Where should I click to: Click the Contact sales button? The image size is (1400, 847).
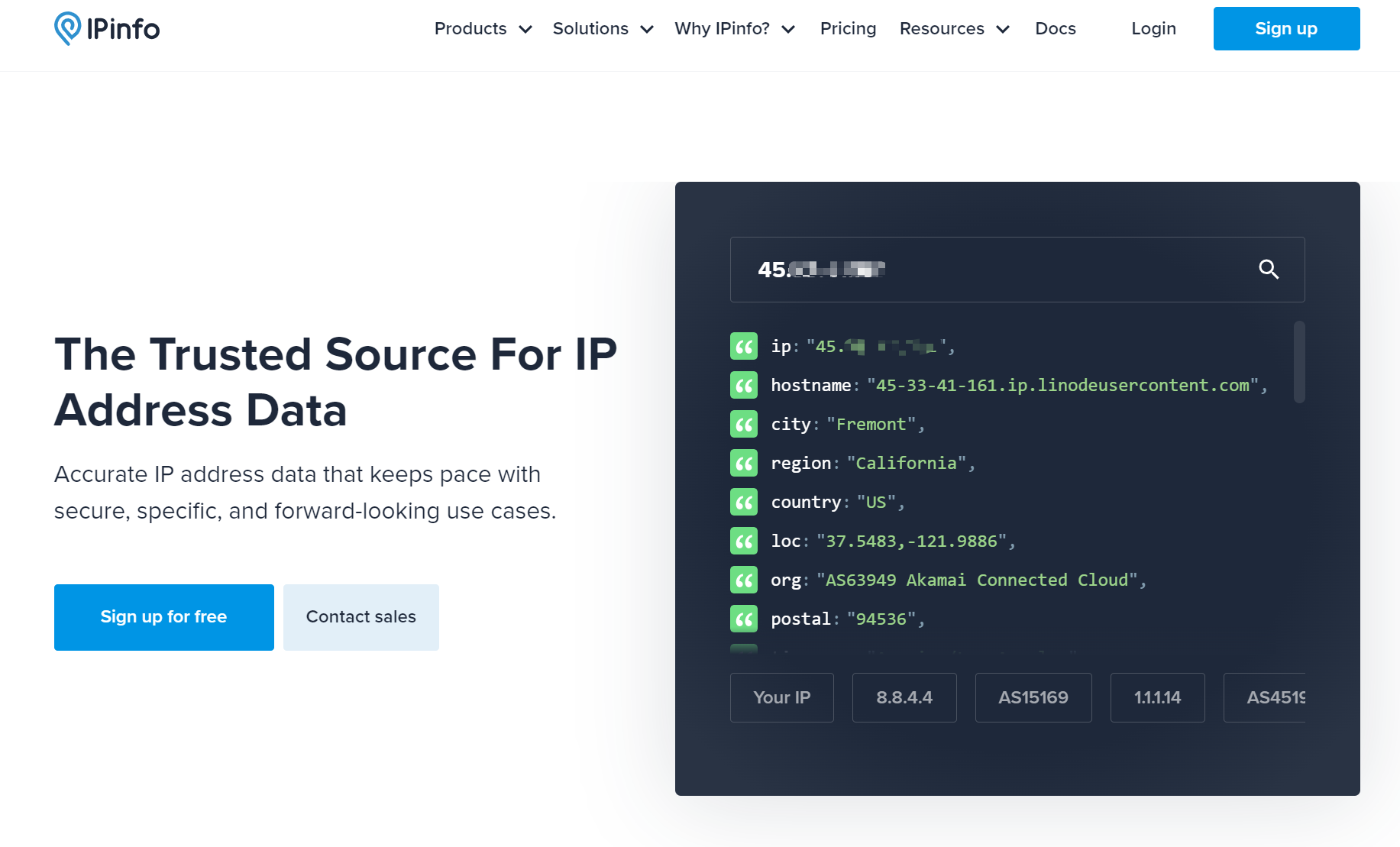[361, 617]
